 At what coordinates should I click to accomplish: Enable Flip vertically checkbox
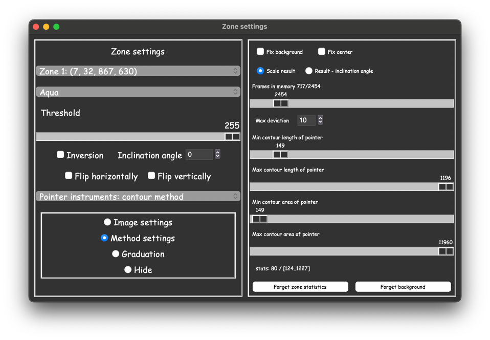point(151,176)
